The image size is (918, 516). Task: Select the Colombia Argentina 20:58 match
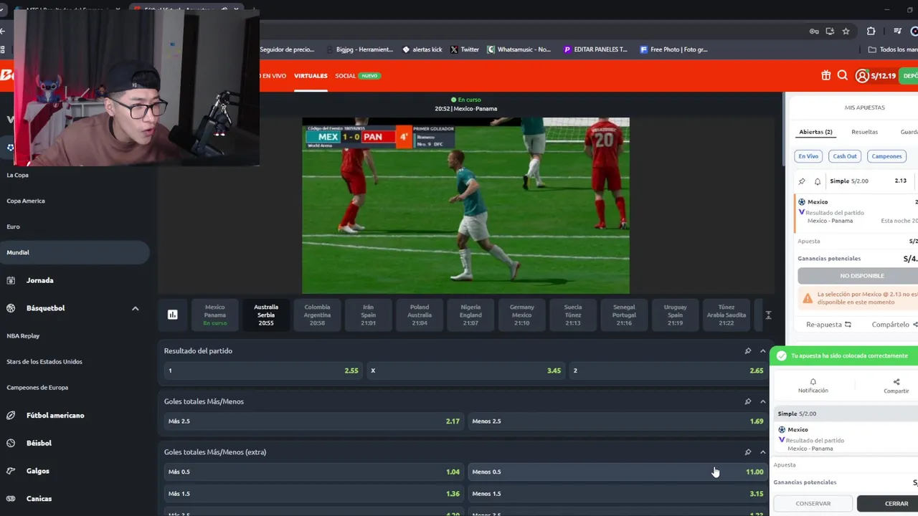click(317, 315)
